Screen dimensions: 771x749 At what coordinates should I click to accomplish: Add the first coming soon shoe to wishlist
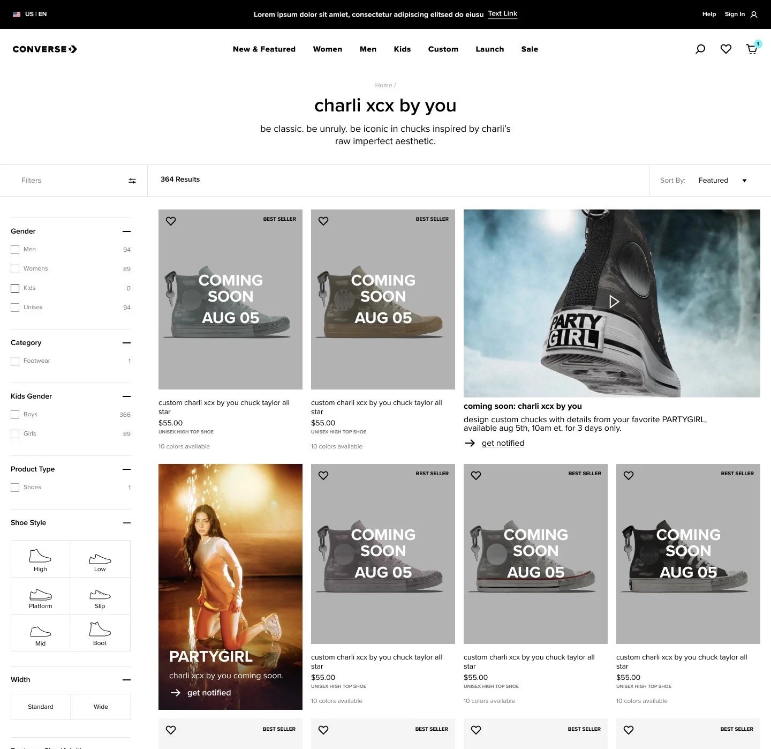point(171,221)
